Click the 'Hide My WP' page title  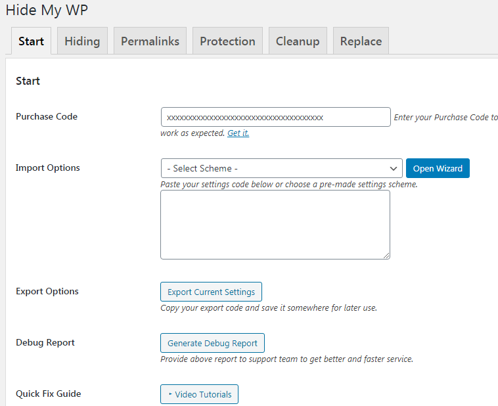click(x=47, y=10)
